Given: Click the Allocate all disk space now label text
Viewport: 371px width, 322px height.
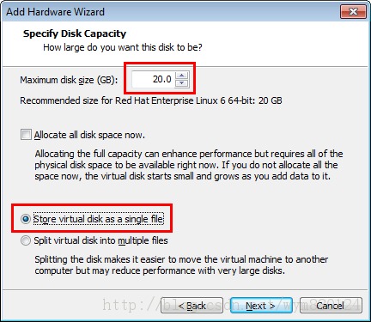Looking at the screenshot, I should [x=89, y=135].
